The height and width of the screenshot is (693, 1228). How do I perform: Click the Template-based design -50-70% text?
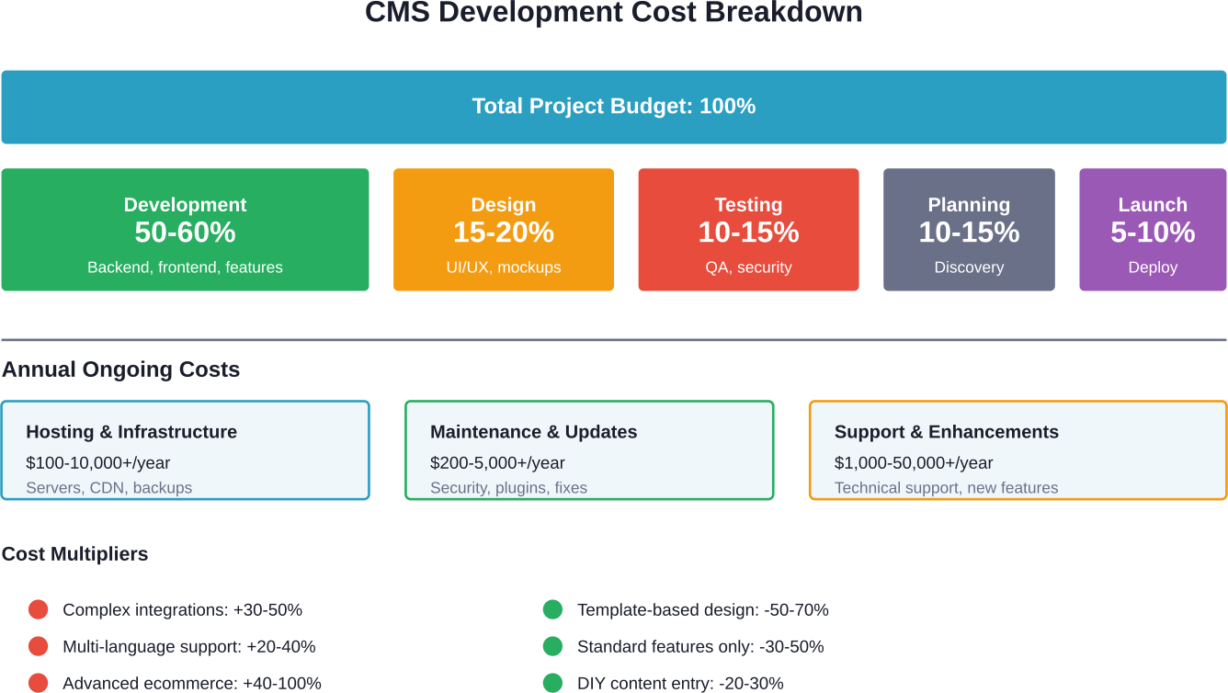[x=702, y=609]
